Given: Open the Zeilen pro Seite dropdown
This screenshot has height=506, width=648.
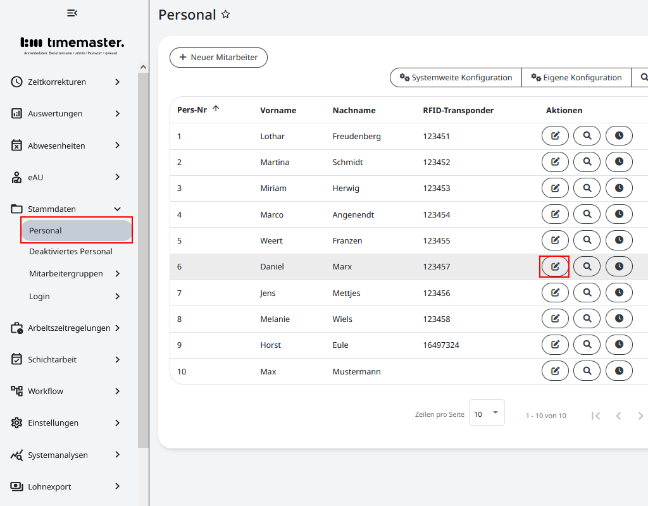Looking at the screenshot, I should tap(487, 412).
